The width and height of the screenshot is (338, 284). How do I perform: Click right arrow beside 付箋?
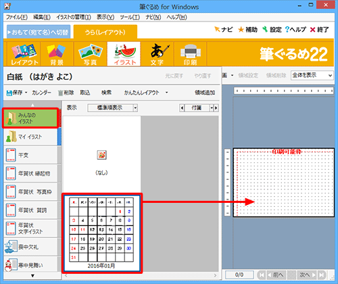coord(216,108)
